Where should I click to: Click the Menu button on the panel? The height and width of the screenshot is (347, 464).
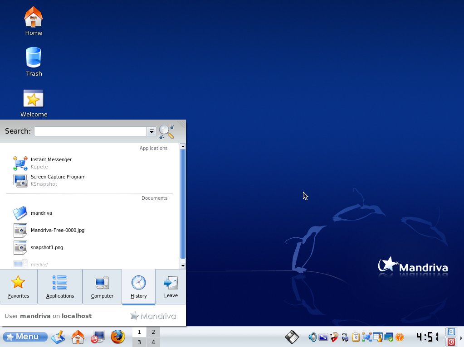pos(25,337)
